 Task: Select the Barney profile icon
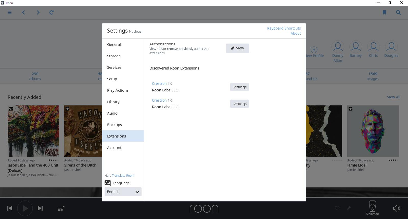pos(355,47)
